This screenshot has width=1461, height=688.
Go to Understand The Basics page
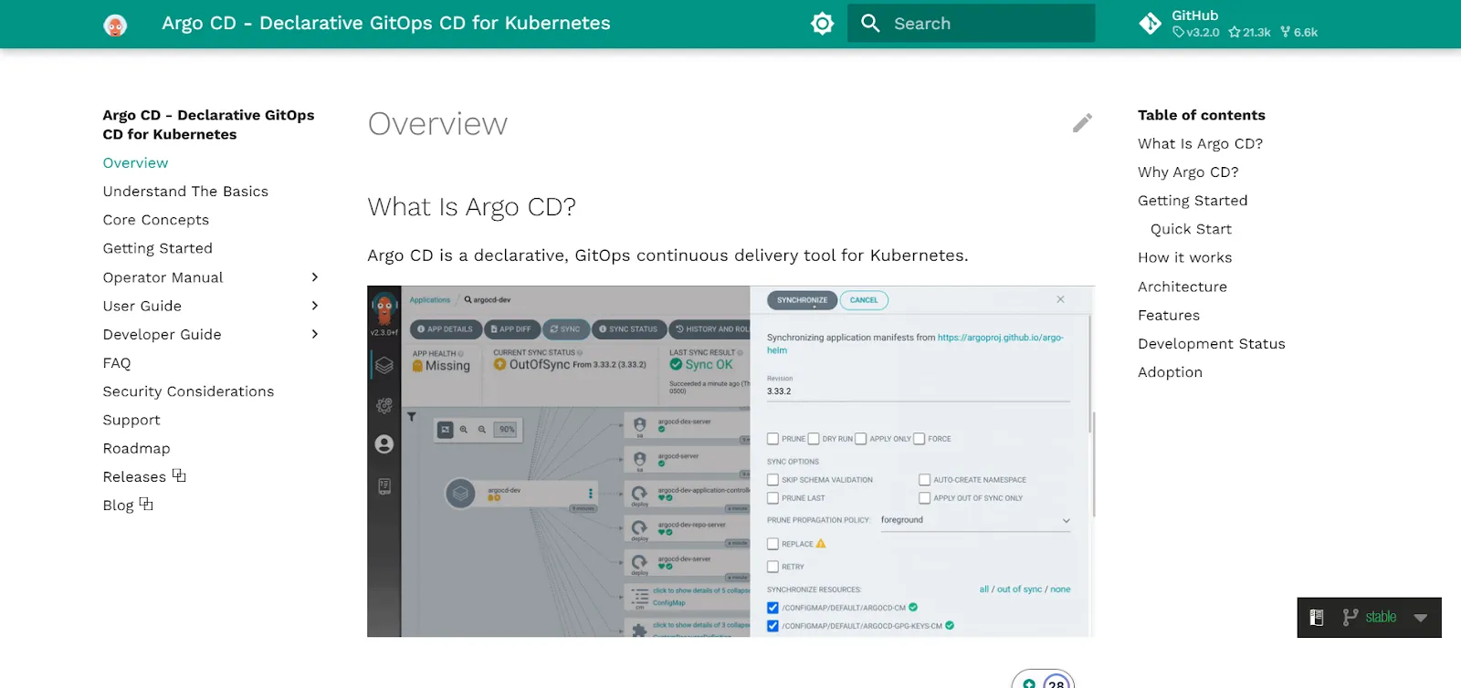[x=185, y=191]
